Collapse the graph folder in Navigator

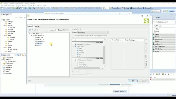click(x=4, y=35)
